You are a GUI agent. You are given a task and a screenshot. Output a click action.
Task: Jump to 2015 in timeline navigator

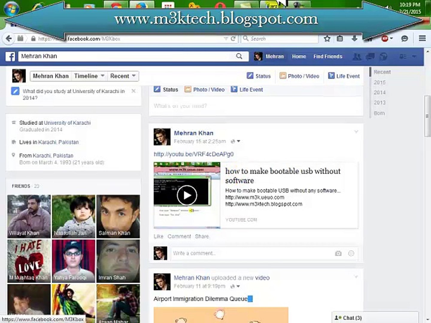pos(380,82)
